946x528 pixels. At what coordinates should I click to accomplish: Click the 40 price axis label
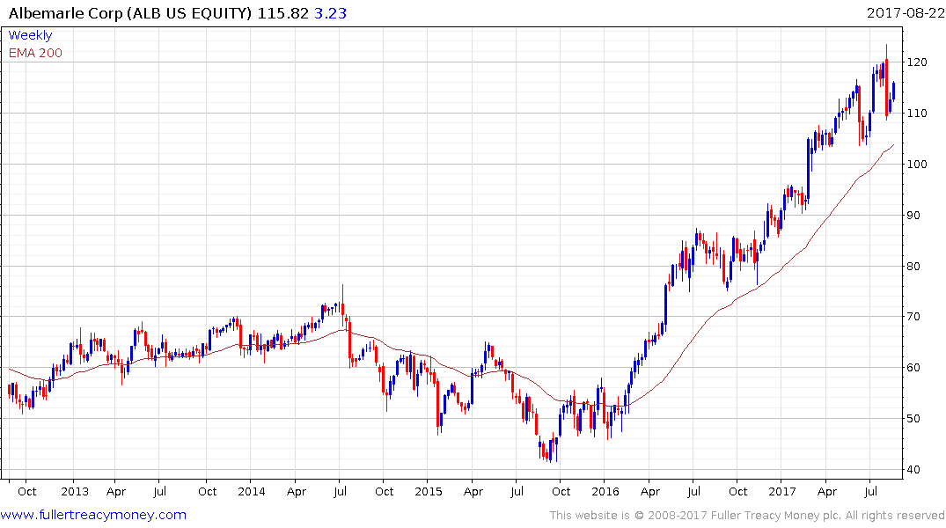pos(913,469)
